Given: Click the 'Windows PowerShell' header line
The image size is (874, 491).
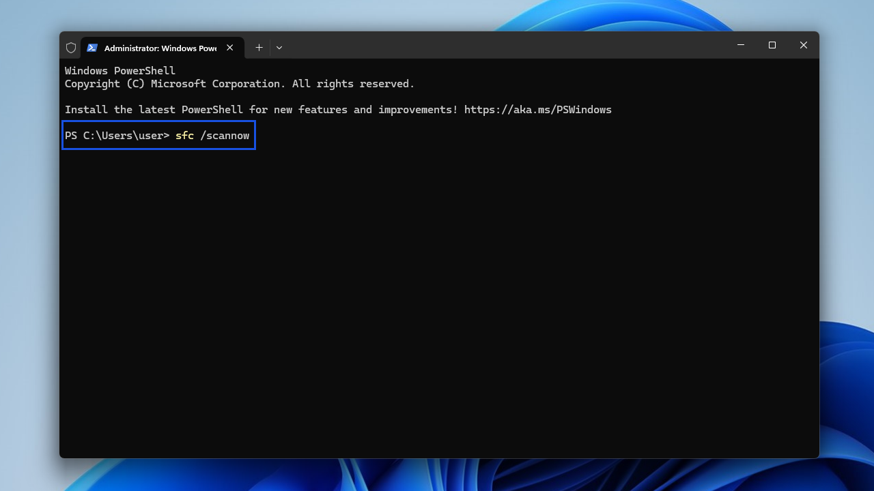Looking at the screenshot, I should pos(120,71).
